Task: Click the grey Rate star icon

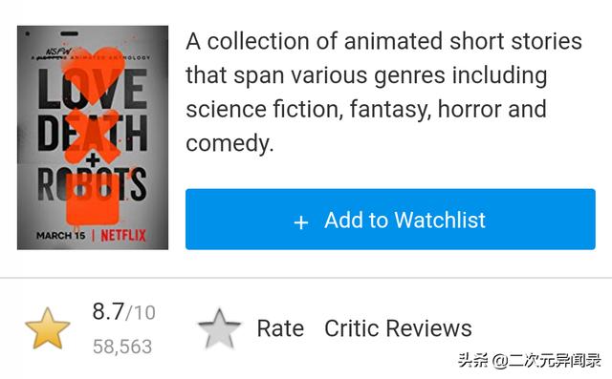Action: 219,328
